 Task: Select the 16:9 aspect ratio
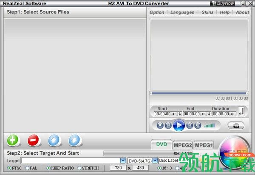159,168
